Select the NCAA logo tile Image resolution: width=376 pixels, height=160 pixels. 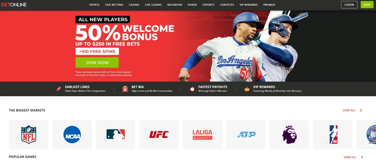[x=72, y=134]
